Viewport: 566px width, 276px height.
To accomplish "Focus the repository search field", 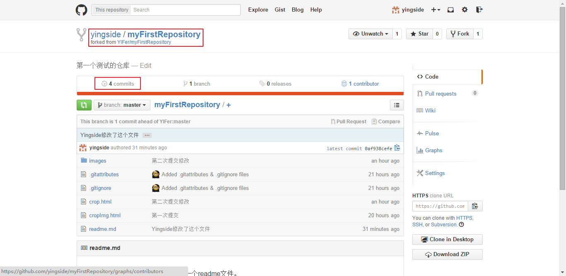I will pos(185,10).
